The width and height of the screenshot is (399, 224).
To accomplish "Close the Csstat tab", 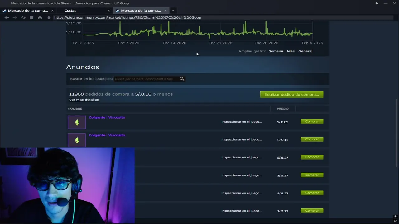I will pos(109,11).
